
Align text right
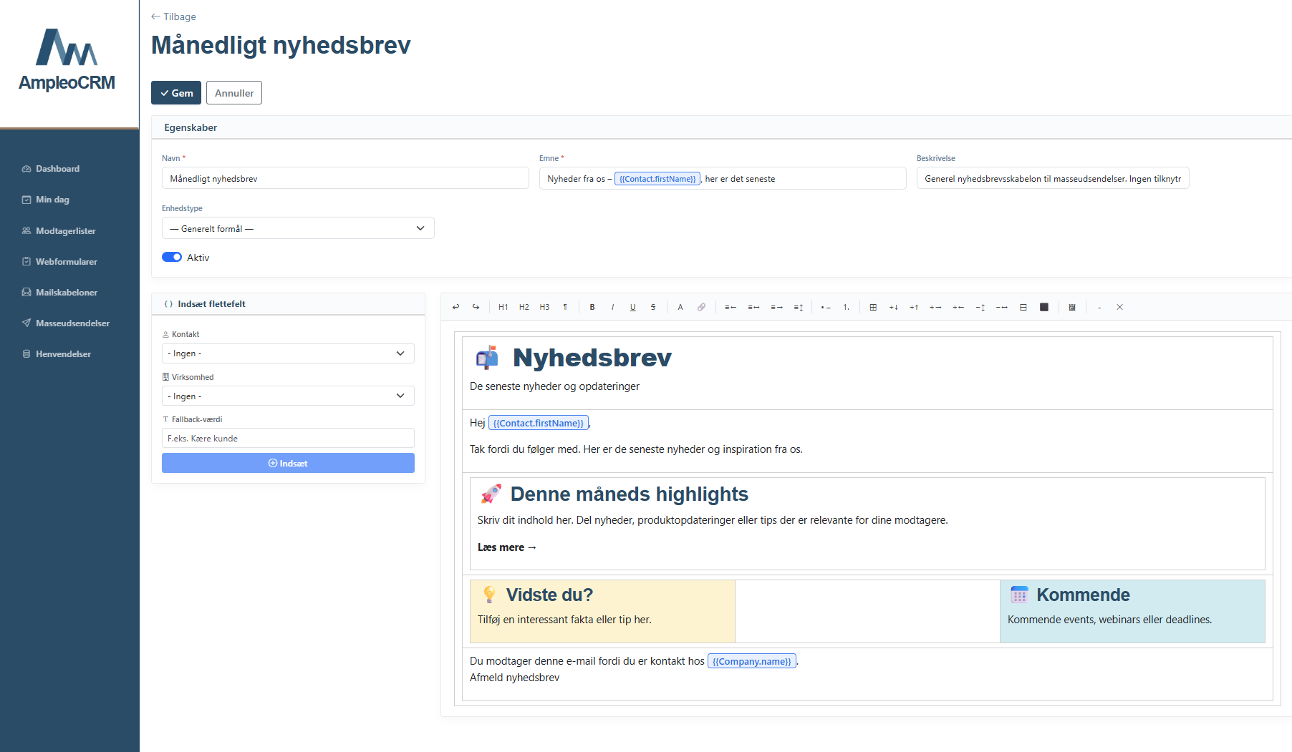[x=776, y=307]
